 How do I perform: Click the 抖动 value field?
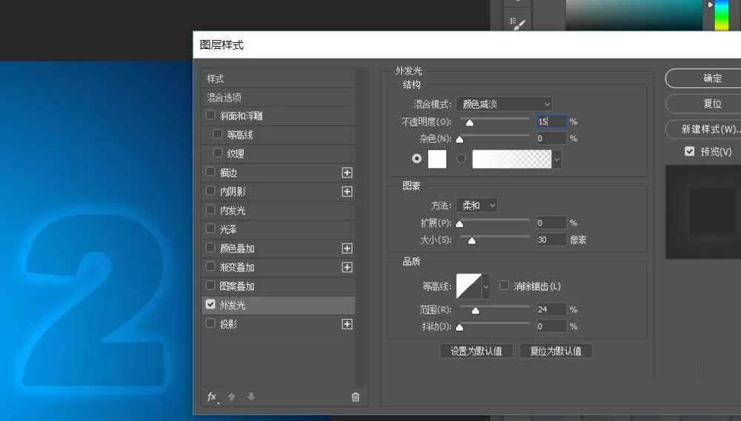(551, 326)
